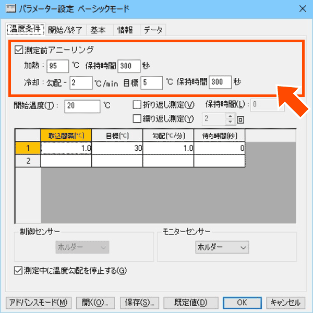Uncheck the 測定前アニーリング checkbox
The image size is (313, 313).
[x=19, y=51]
